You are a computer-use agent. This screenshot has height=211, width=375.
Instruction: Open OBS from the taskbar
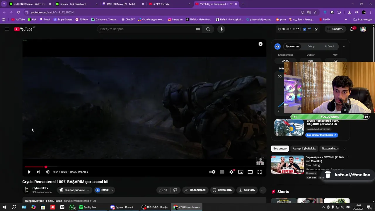(x=155, y=207)
